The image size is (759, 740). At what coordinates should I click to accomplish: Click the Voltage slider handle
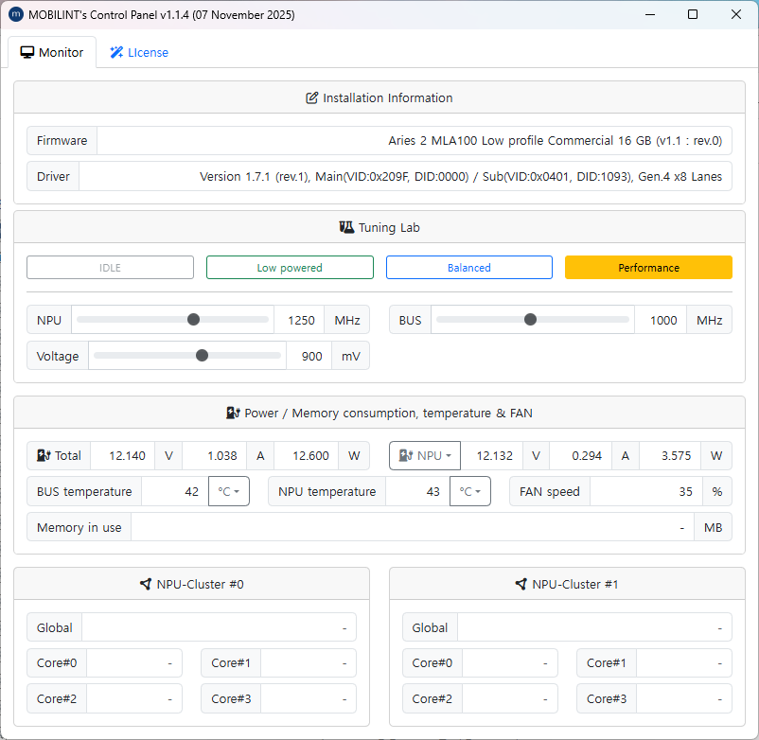coord(202,356)
